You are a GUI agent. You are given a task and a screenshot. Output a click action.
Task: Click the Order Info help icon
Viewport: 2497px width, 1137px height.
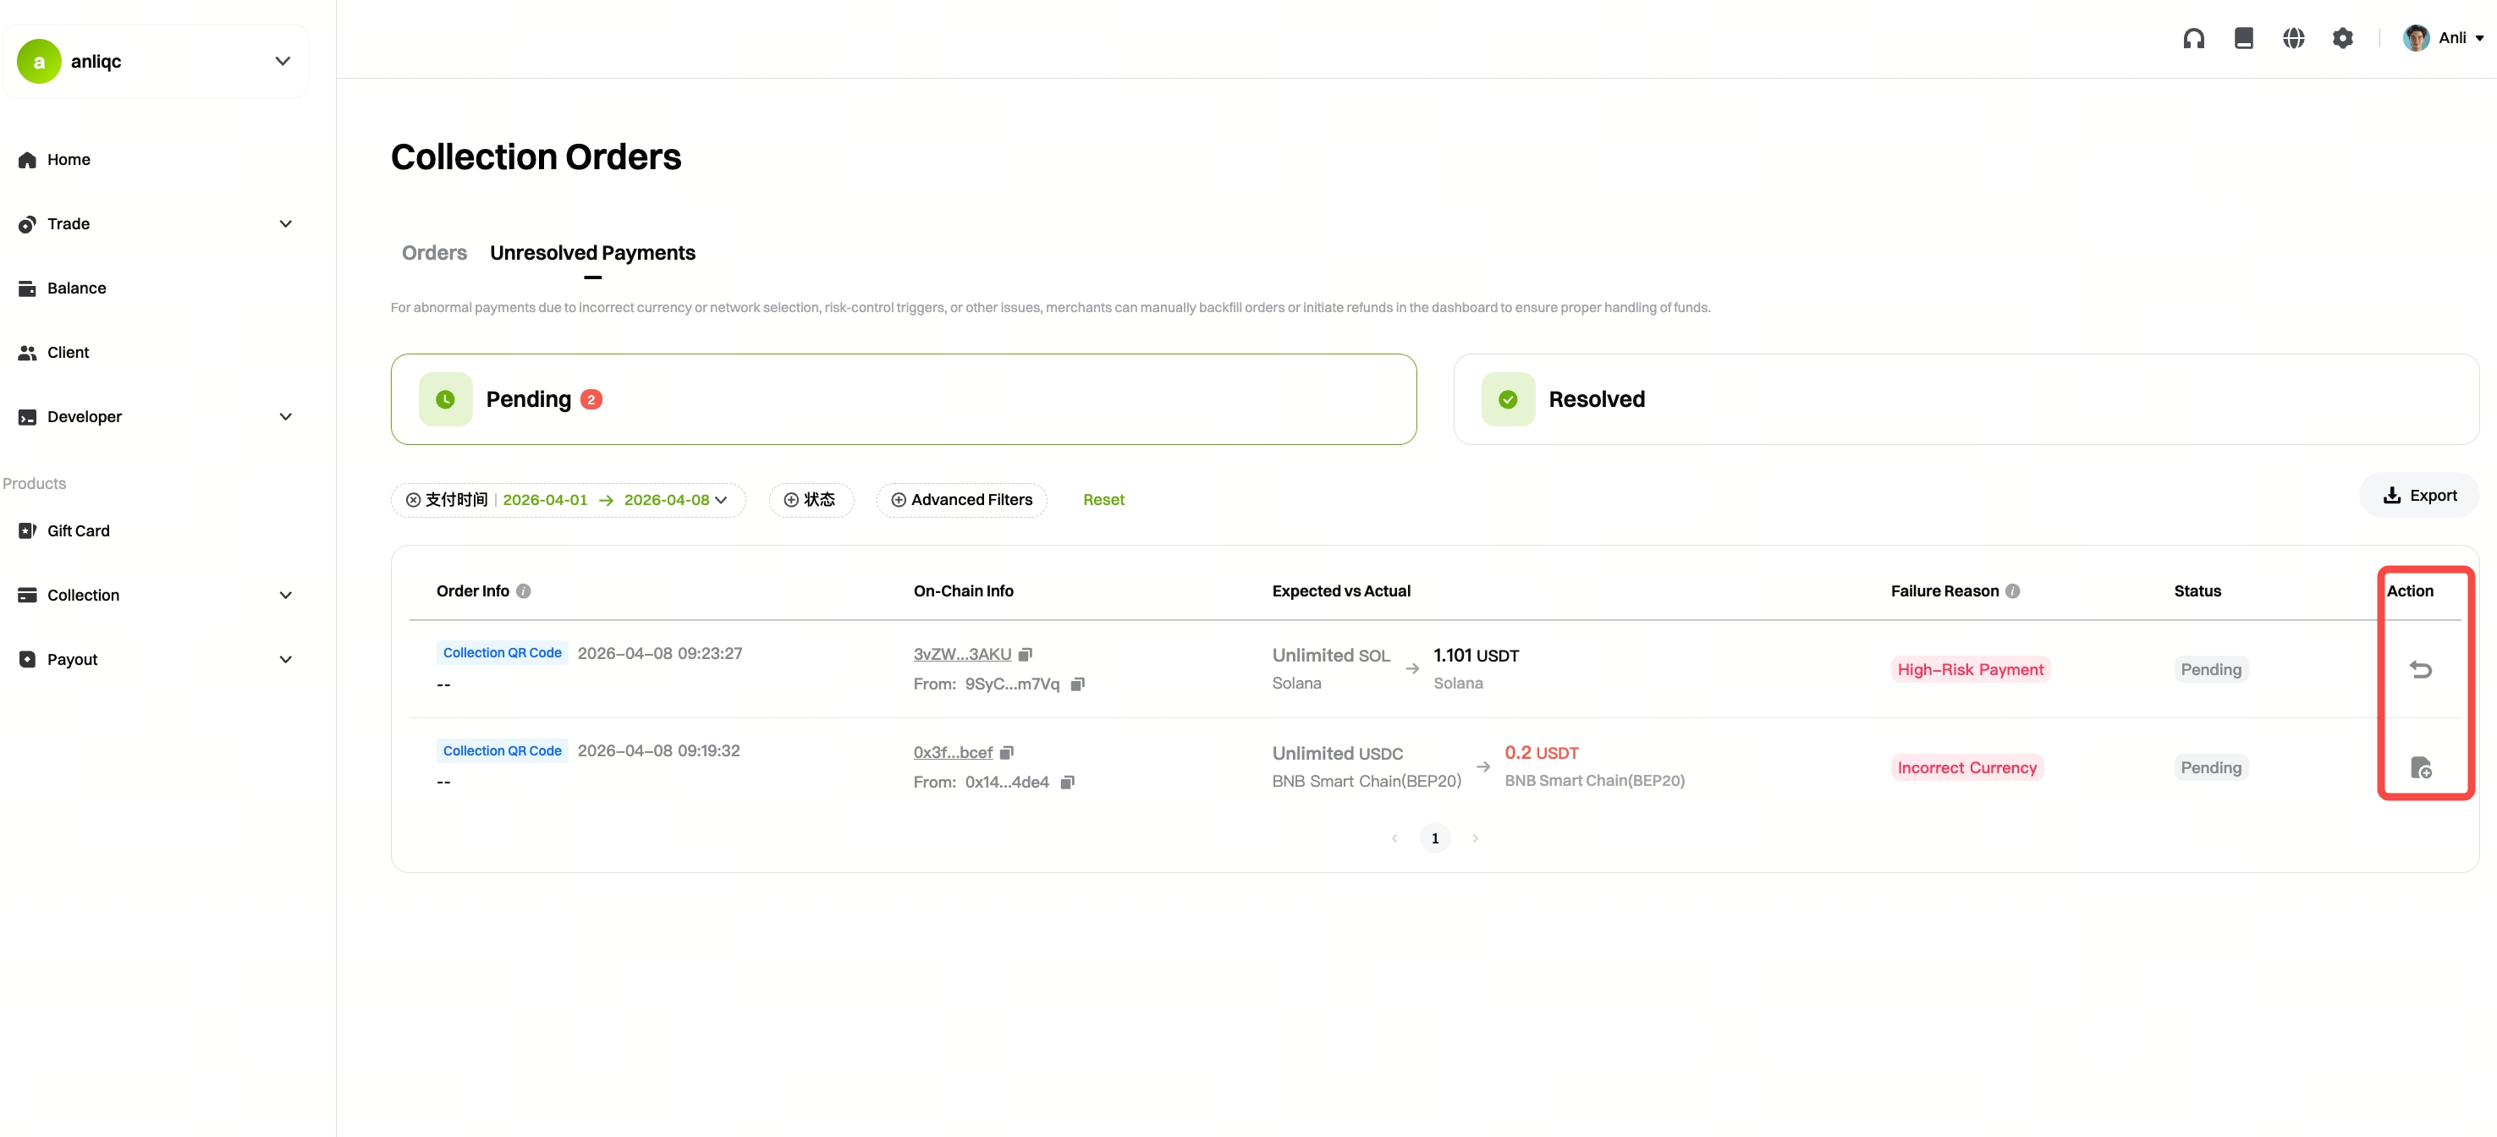524,591
